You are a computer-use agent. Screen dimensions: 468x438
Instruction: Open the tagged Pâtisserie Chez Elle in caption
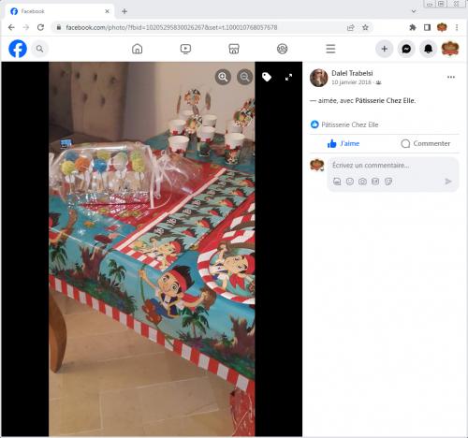click(385, 101)
